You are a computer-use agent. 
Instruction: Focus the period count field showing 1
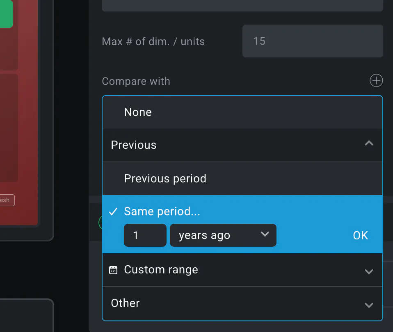coord(145,235)
